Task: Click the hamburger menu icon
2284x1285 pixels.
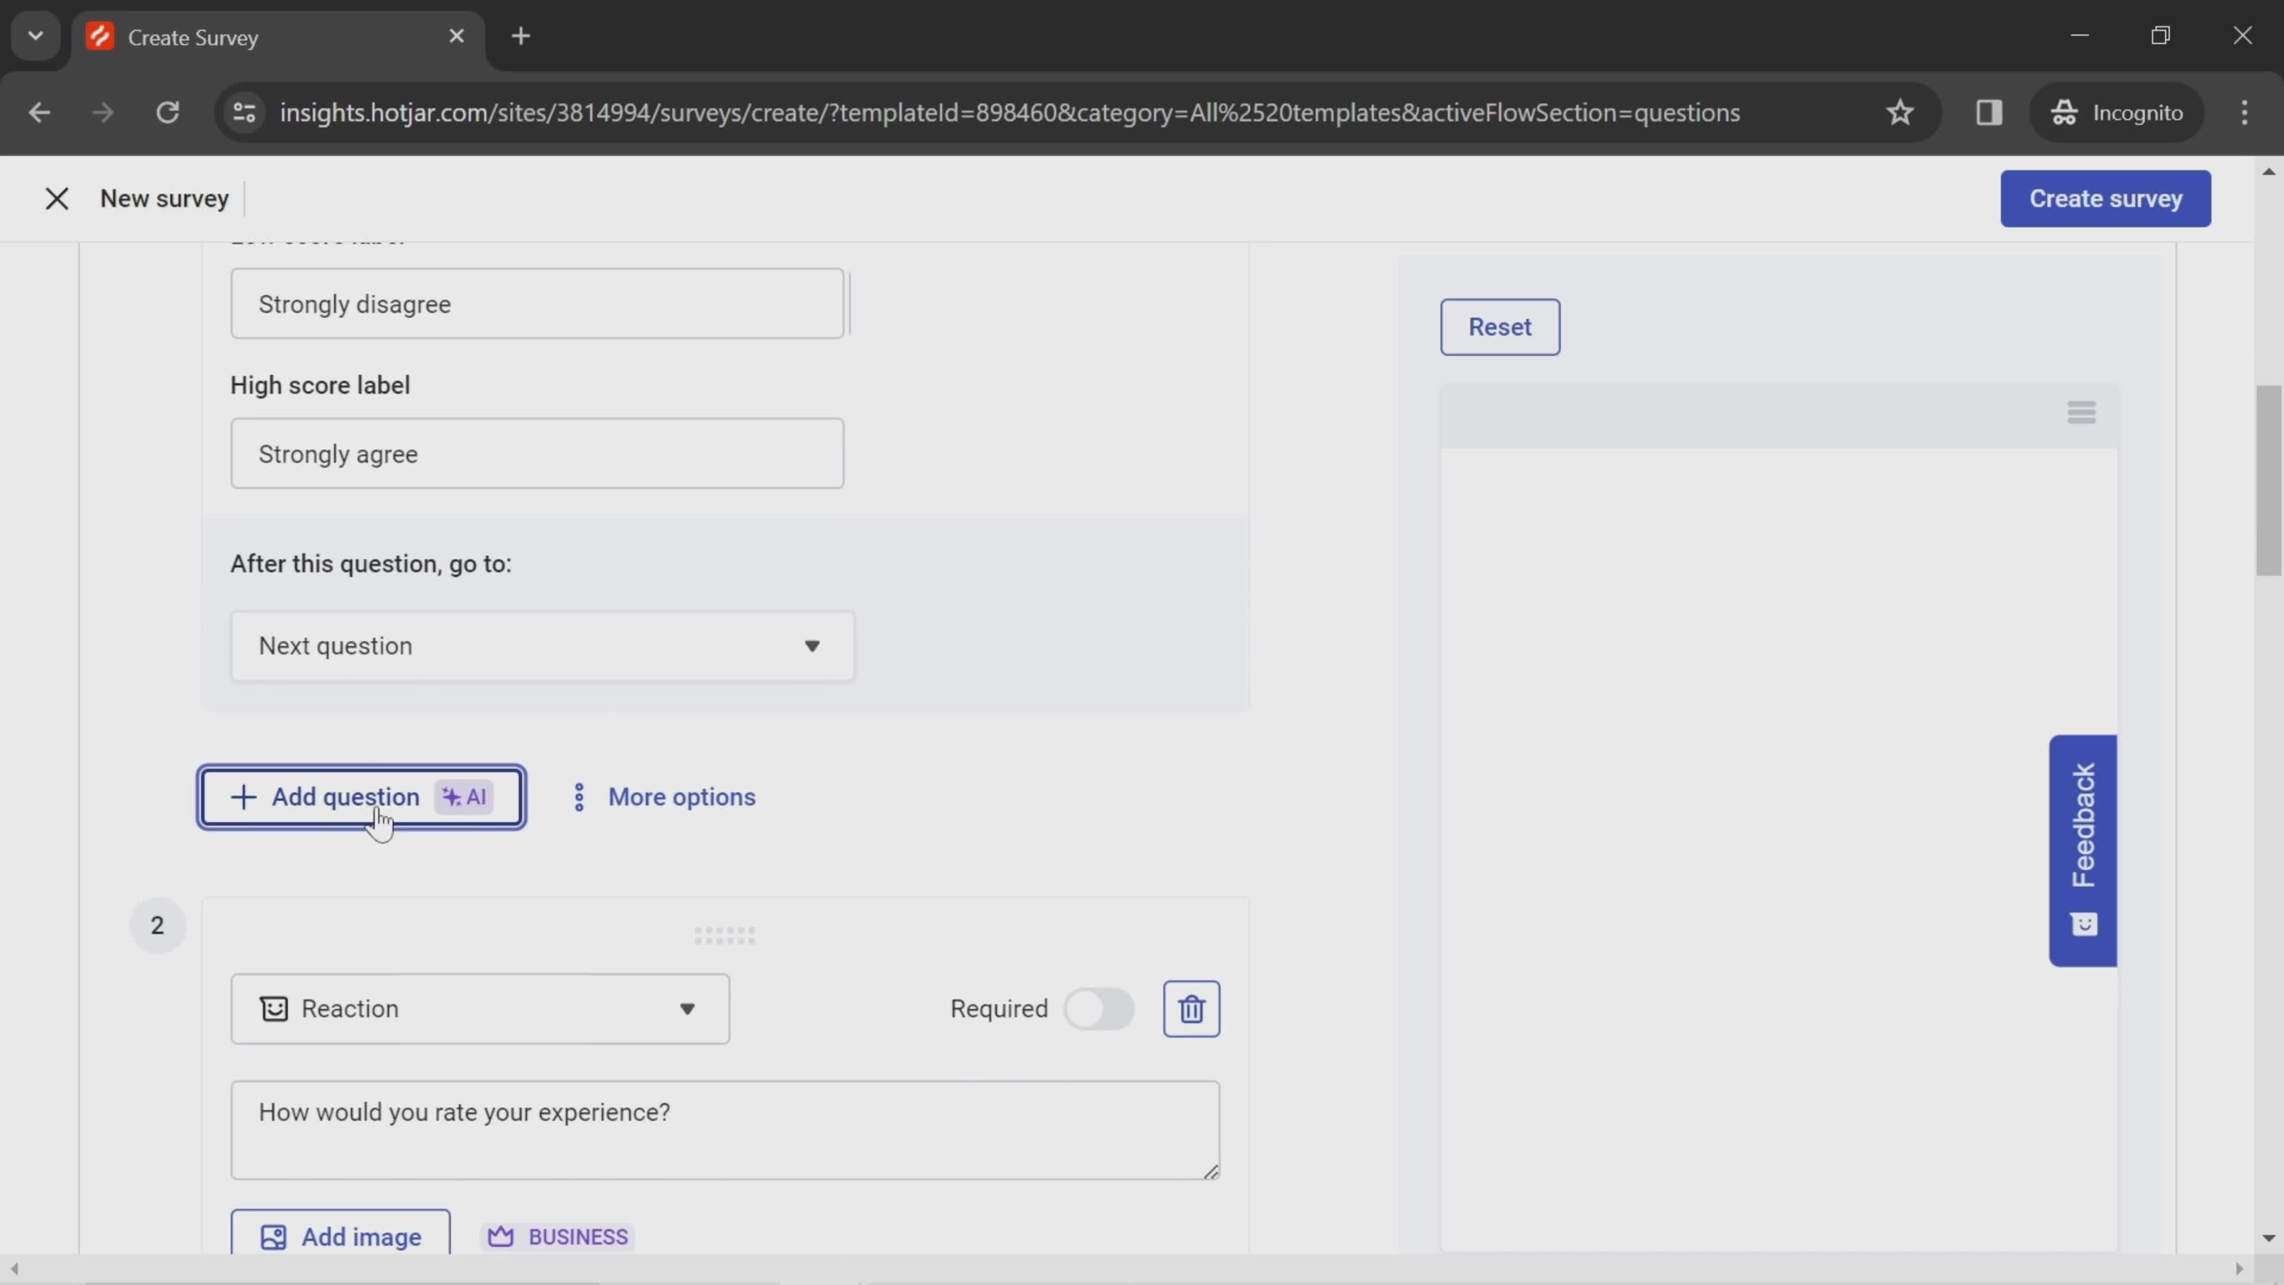Action: [2082, 413]
